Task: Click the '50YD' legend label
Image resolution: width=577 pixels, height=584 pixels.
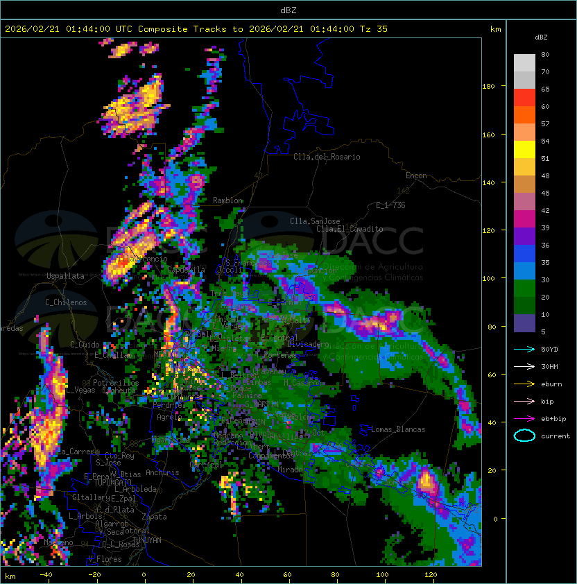Action: click(549, 350)
